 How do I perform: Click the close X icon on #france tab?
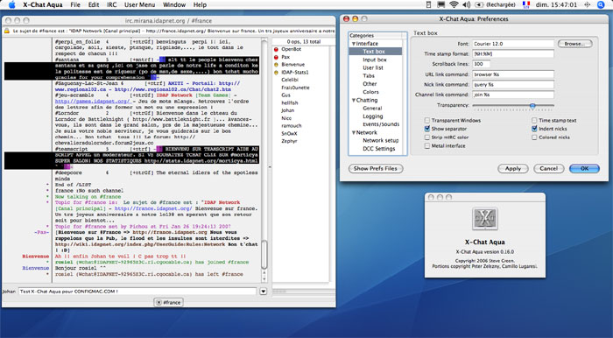pyautogui.click(x=159, y=302)
